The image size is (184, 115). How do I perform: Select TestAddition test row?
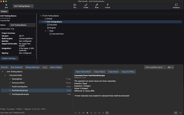[36, 79]
